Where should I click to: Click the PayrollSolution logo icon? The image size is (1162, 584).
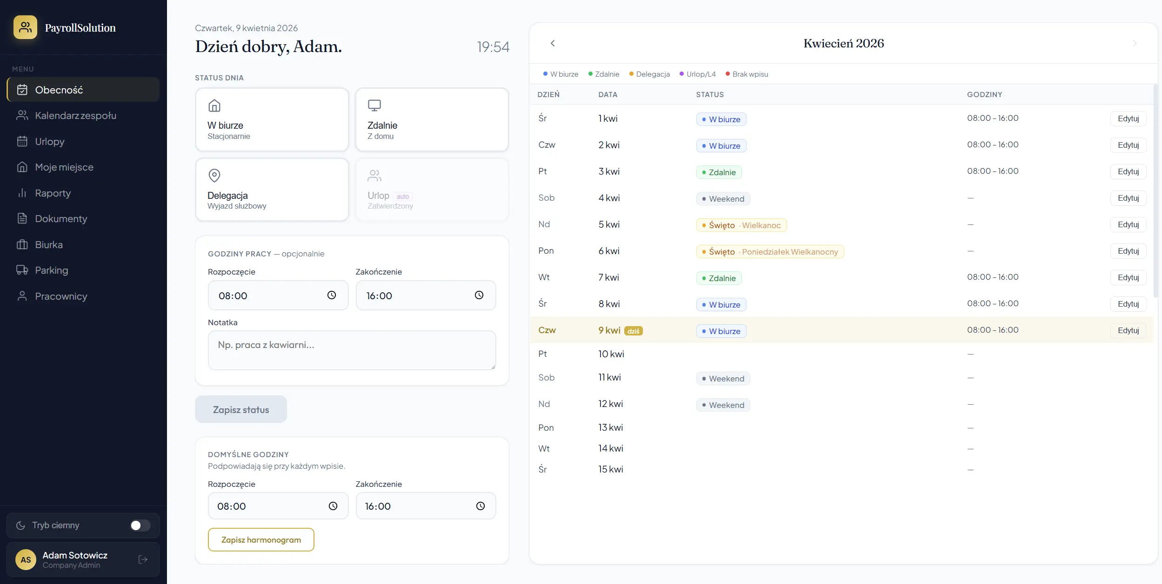[x=25, y=27]
